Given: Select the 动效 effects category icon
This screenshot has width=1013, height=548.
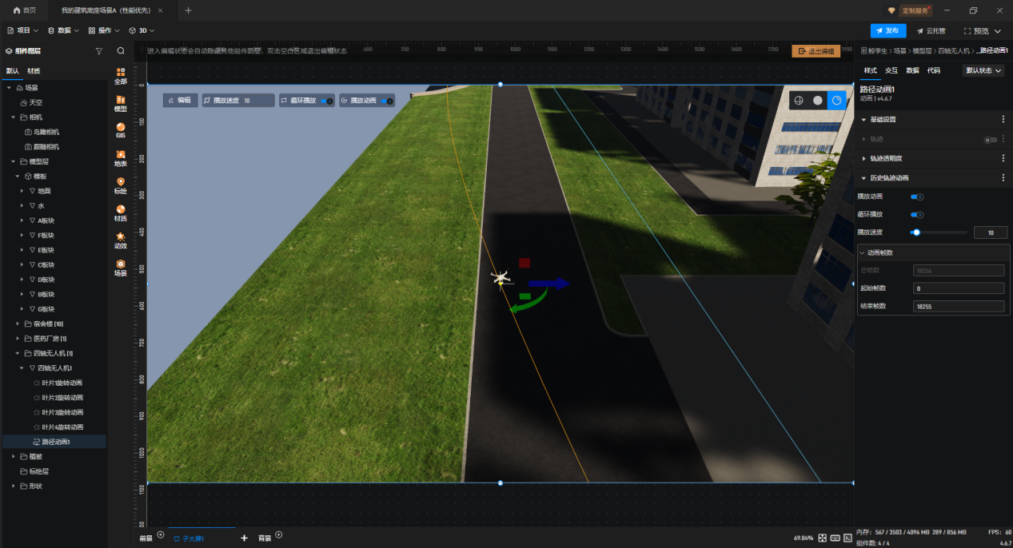Looking at the screenshot, I should tap(121, 240).
